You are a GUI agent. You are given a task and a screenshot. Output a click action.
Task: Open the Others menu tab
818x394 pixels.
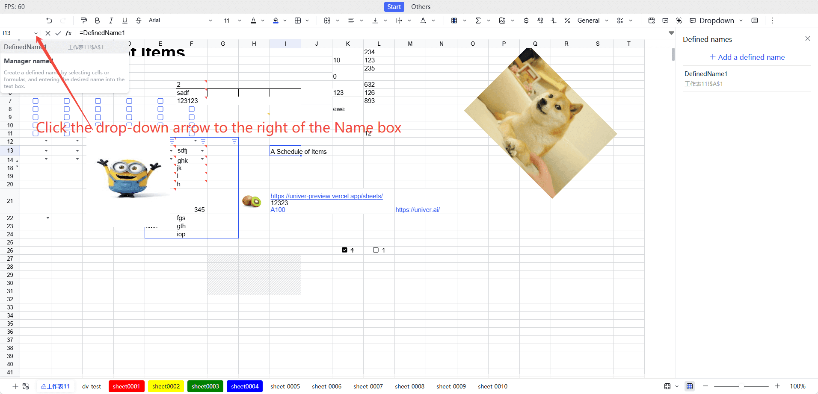tap(421, 7)
